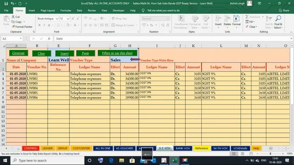
Task: Click the insert function fx icon
Action: pos(49,38)
